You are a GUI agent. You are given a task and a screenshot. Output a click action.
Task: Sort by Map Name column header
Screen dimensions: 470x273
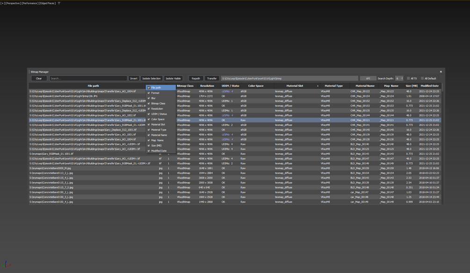click(391, 86)
